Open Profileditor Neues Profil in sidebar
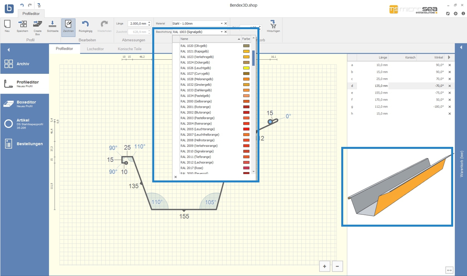This screenshot has height=276, width=467. [25, 84]
